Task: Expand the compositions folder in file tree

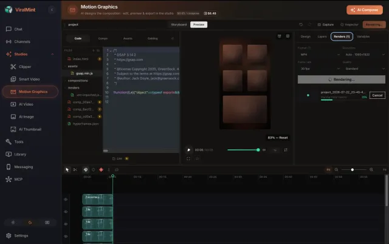Action: click(77, 81)
